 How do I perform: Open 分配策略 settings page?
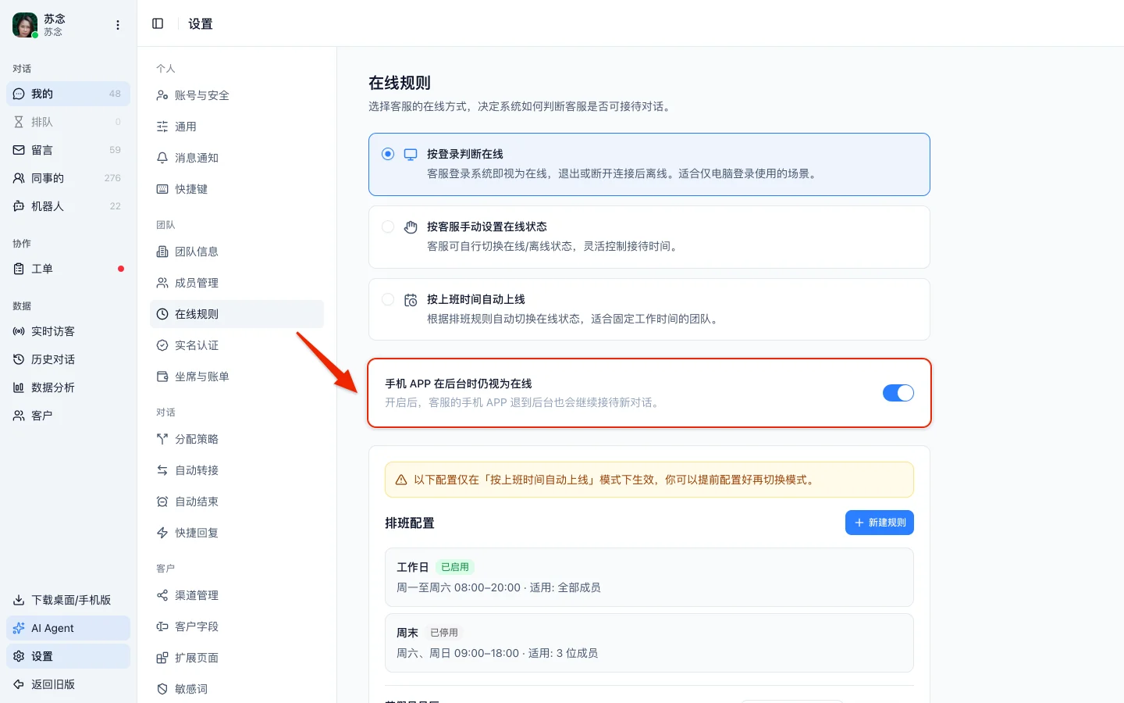pyautogui.click(x=237, y=439)
